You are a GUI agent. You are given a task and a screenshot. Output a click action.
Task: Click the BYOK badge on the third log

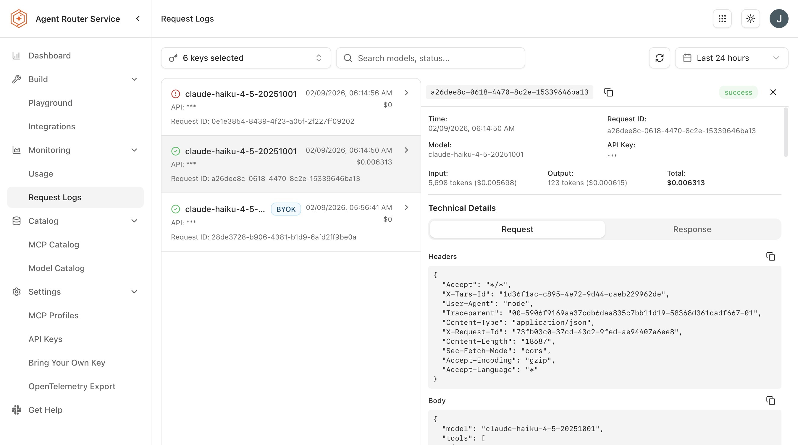point(286,209)
